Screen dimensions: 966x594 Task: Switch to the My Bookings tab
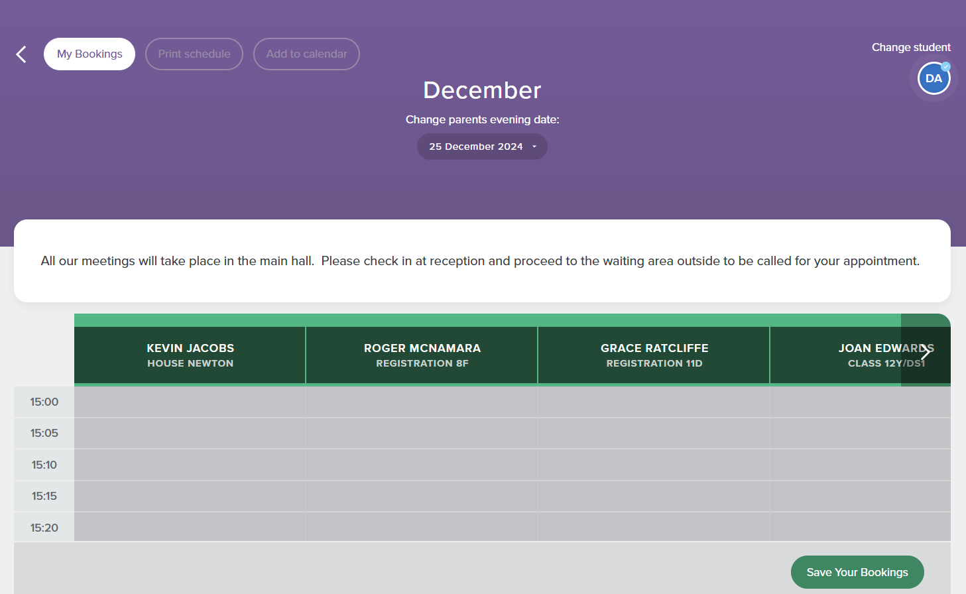click(89, 54)
